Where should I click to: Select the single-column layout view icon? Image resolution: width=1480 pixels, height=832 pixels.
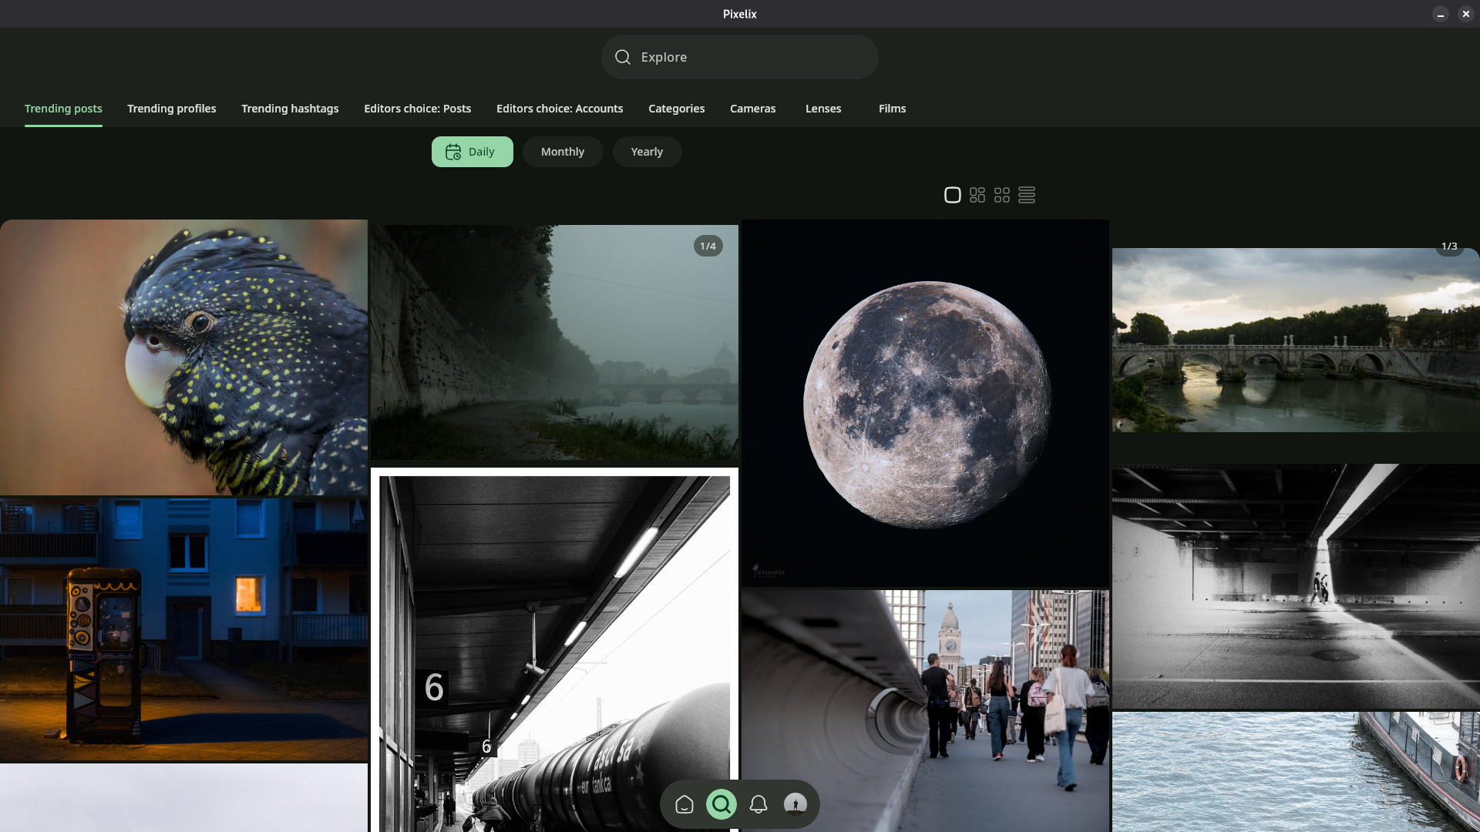953,195
